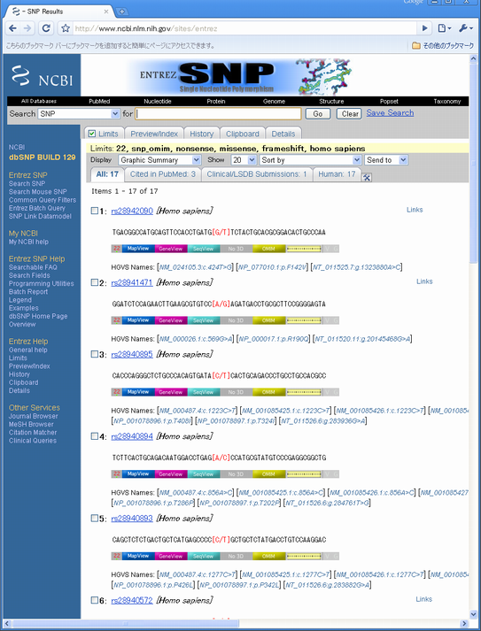Image resolution: width=481 pixels, height=631 pixels.
Task: Select the History tab
Action: (x=201, y=134)
